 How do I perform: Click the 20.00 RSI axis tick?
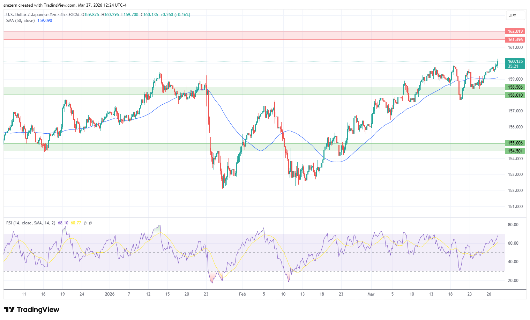pos(513,281)
